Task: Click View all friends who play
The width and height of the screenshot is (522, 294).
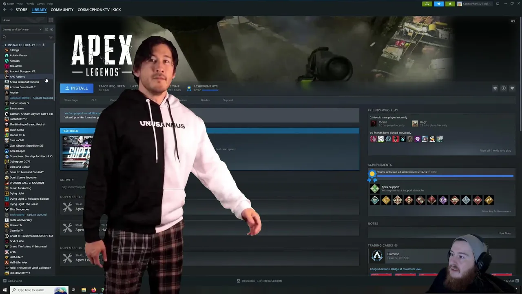Action: pyautogui.click(x=495, y=151)
